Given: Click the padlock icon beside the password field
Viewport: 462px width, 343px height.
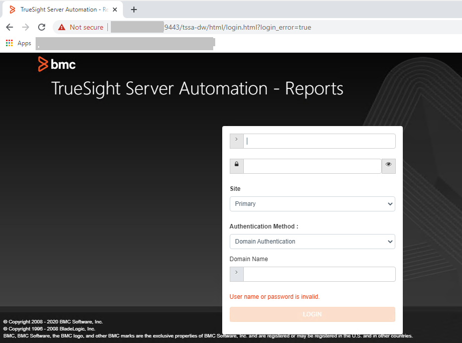Looking at the screenshot, I should tap(236, 166).
